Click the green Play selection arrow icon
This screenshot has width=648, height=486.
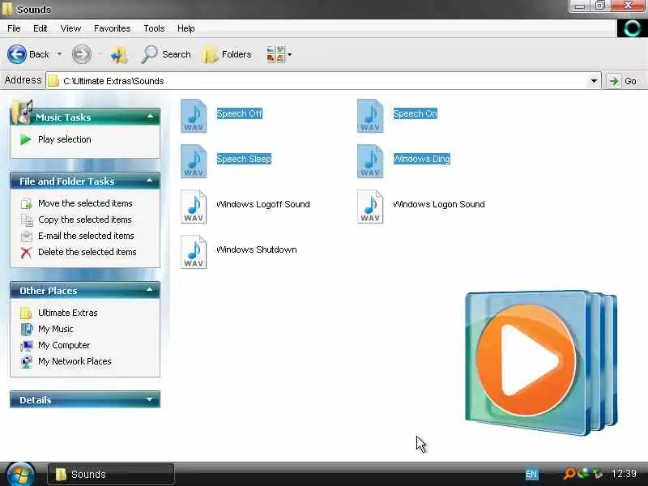26,139
